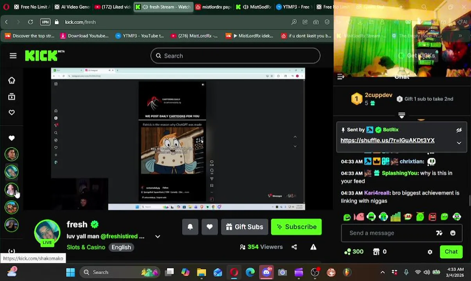The image size is (471, 281).
Task: Hide the pinned BotRix message
Action: (459, 130)
